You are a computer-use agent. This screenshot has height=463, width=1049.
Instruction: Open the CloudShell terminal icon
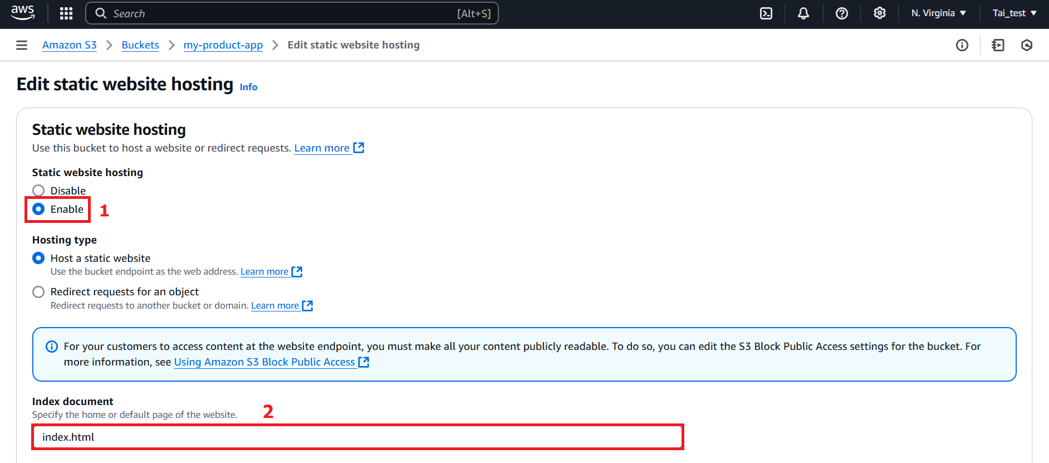(766, 13)
